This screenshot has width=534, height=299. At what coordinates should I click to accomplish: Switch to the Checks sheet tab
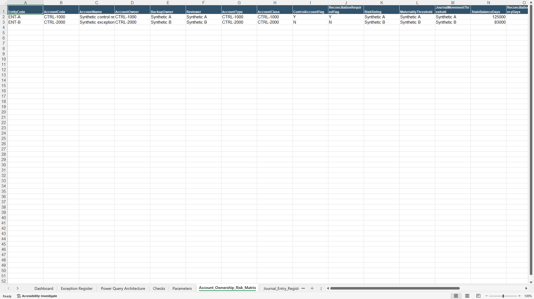click(x=159, y=288)
